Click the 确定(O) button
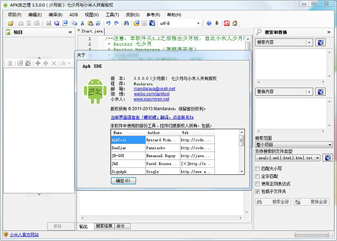 pos(123,180)
